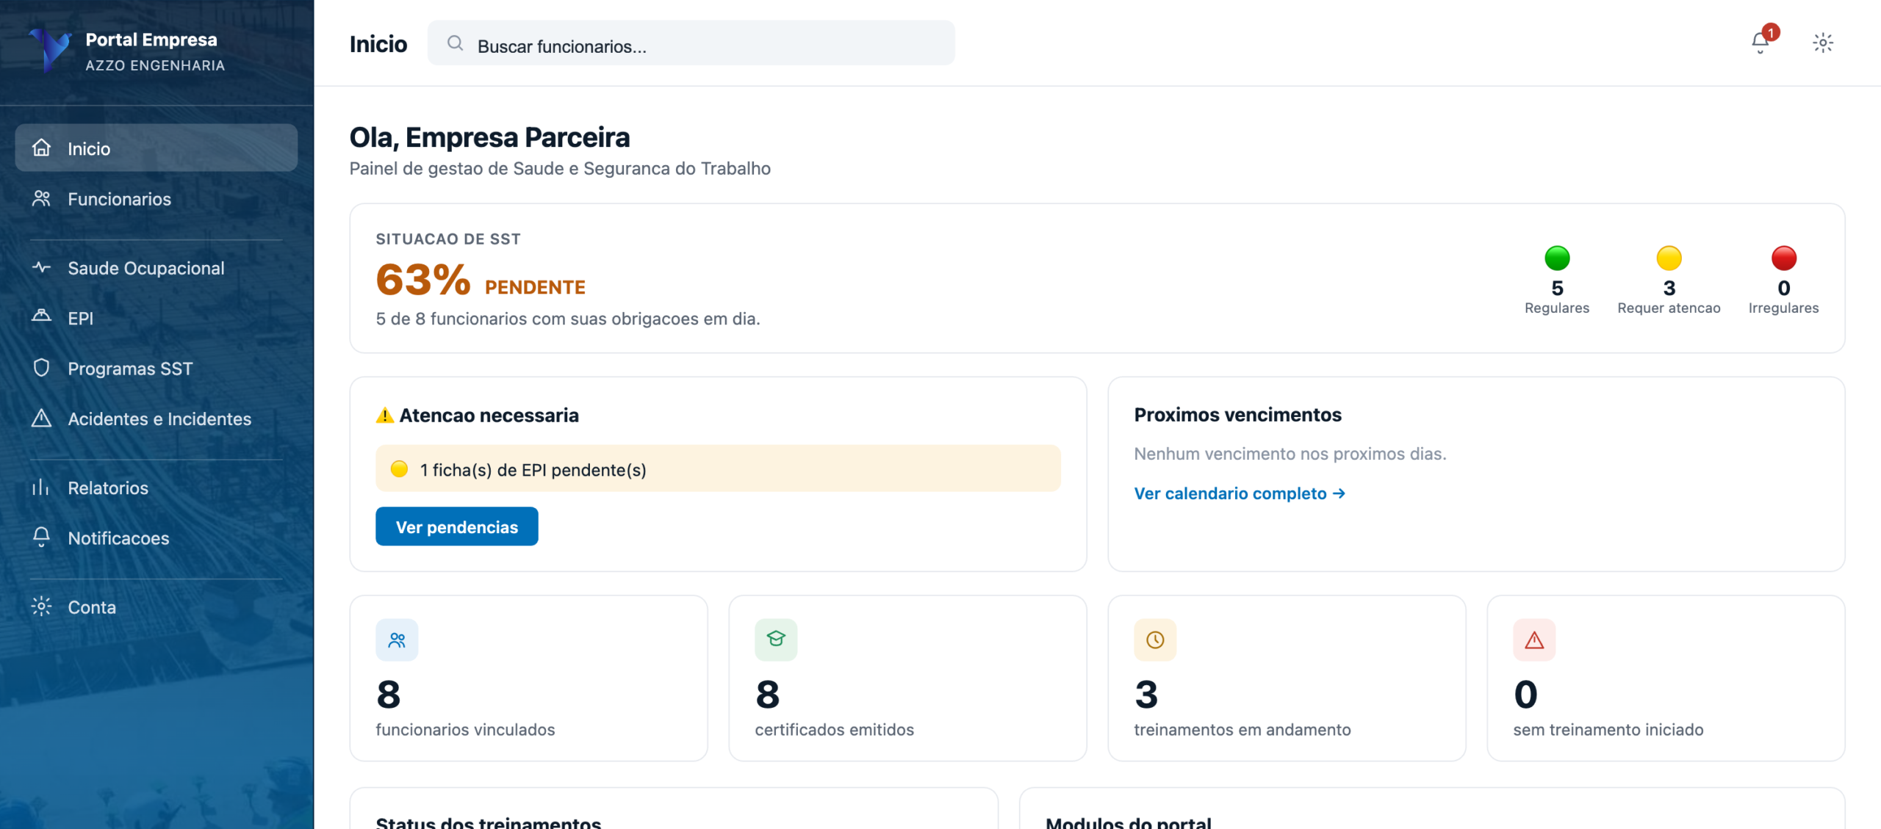Click the Ola, Empresa Parceira heading
This screenshot has height=829, width=1881.
[489, 137]
